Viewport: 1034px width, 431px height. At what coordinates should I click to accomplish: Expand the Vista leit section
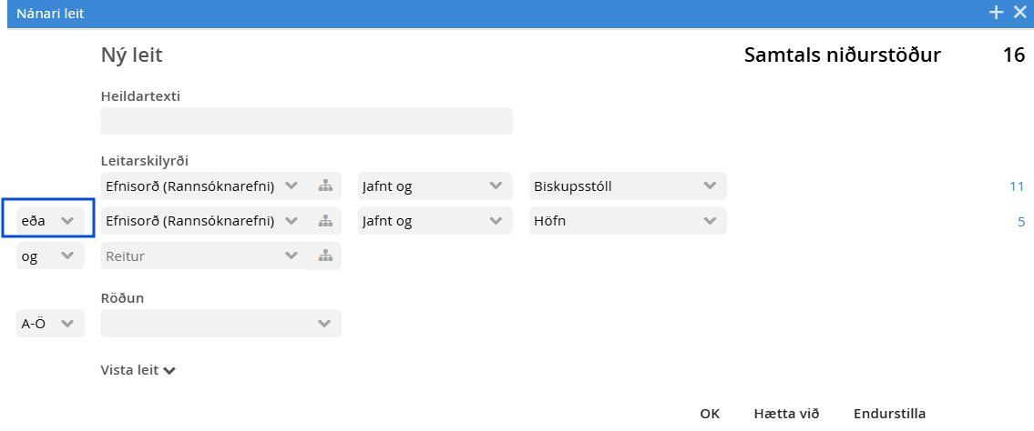[138, 370]
